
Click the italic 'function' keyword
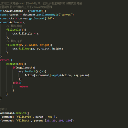[35, 11]
